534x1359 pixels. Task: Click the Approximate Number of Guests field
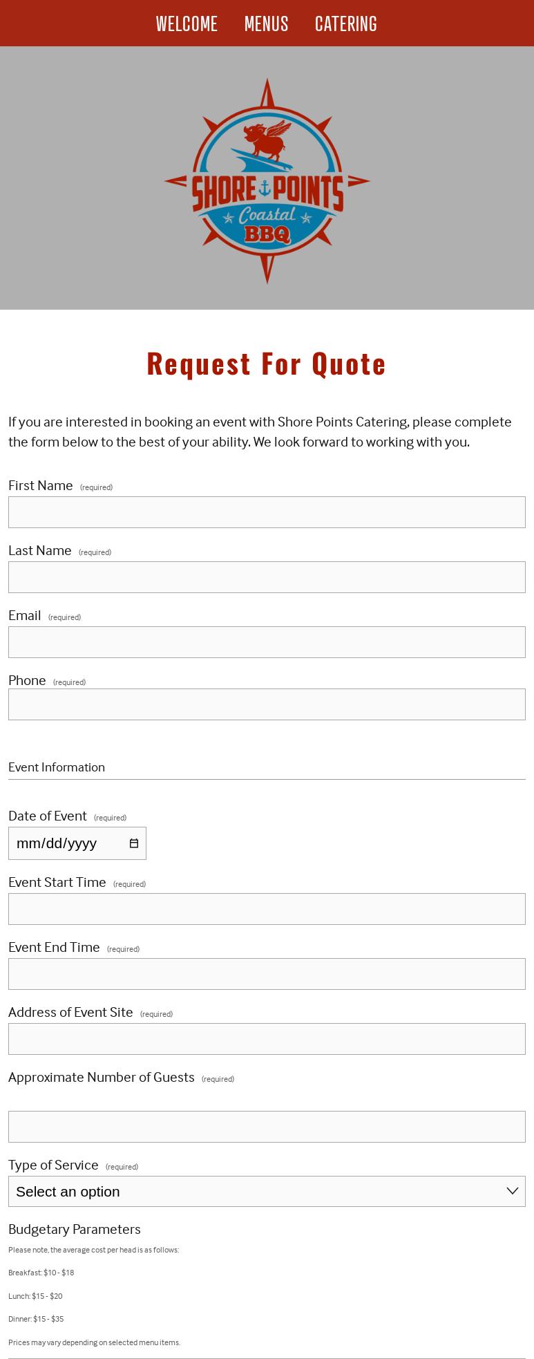click(x=267, y=1127)
